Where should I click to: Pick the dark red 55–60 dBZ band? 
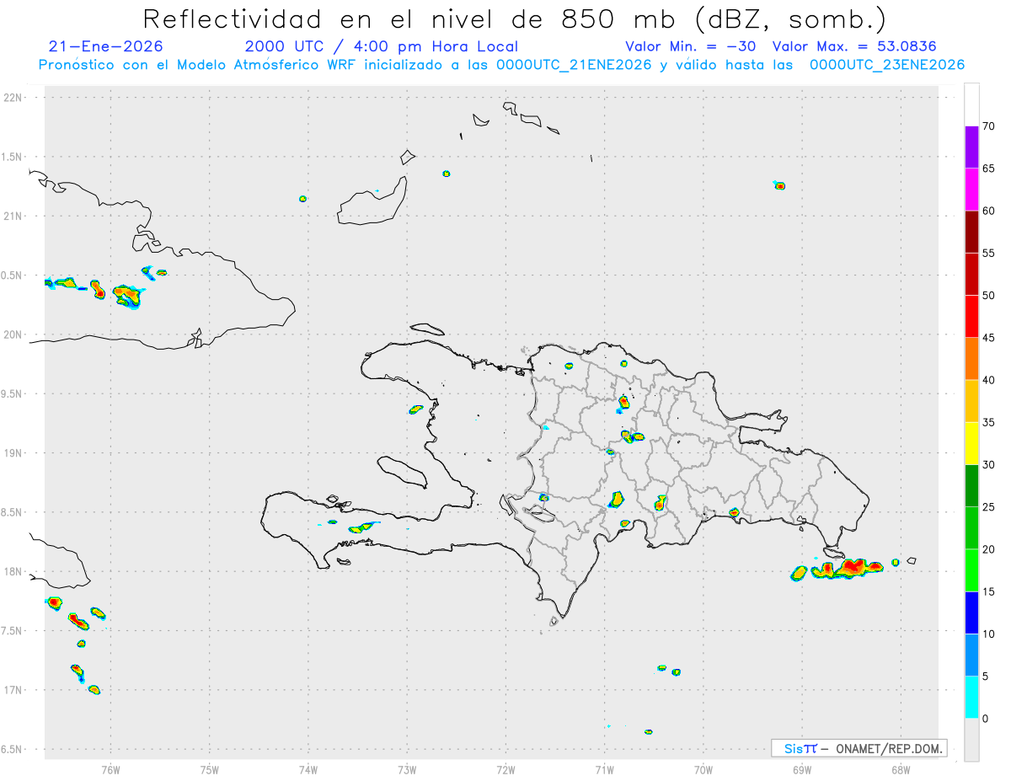971,232
